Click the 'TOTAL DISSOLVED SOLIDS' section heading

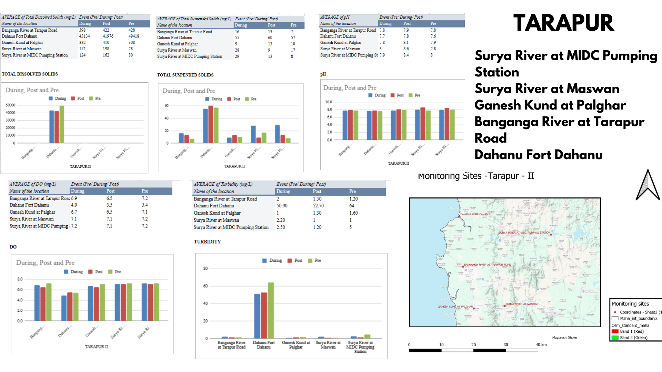pos(30,74)
